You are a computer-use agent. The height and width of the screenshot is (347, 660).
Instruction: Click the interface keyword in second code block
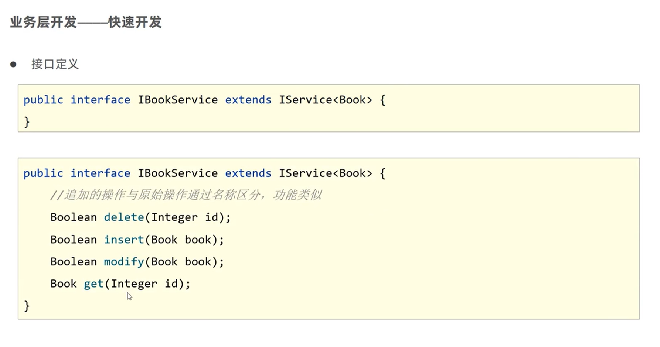[x=100, y=173]
